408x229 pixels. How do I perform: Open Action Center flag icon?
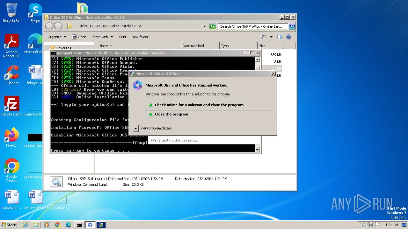click(378, 225)
